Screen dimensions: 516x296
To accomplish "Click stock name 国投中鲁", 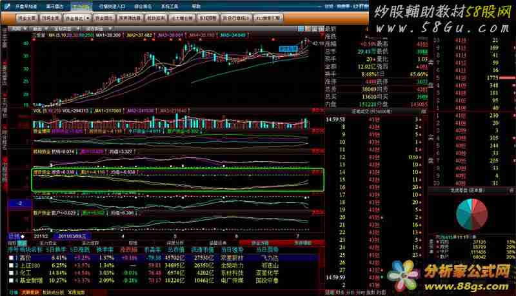I will (x=267, y=281).
